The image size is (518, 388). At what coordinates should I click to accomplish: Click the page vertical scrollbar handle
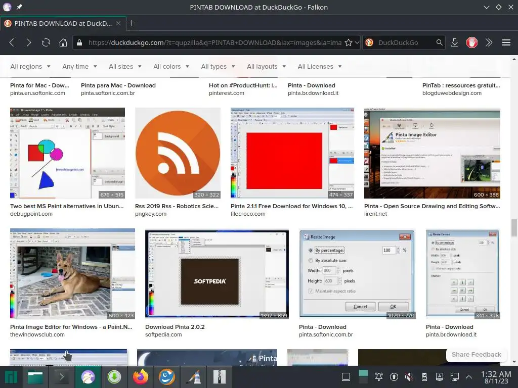pos(514,228)
